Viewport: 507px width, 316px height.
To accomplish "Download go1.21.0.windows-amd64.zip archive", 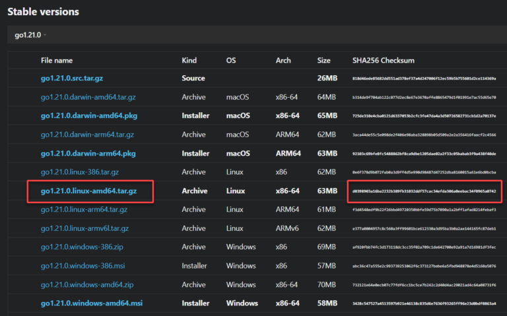I will 87,285.
